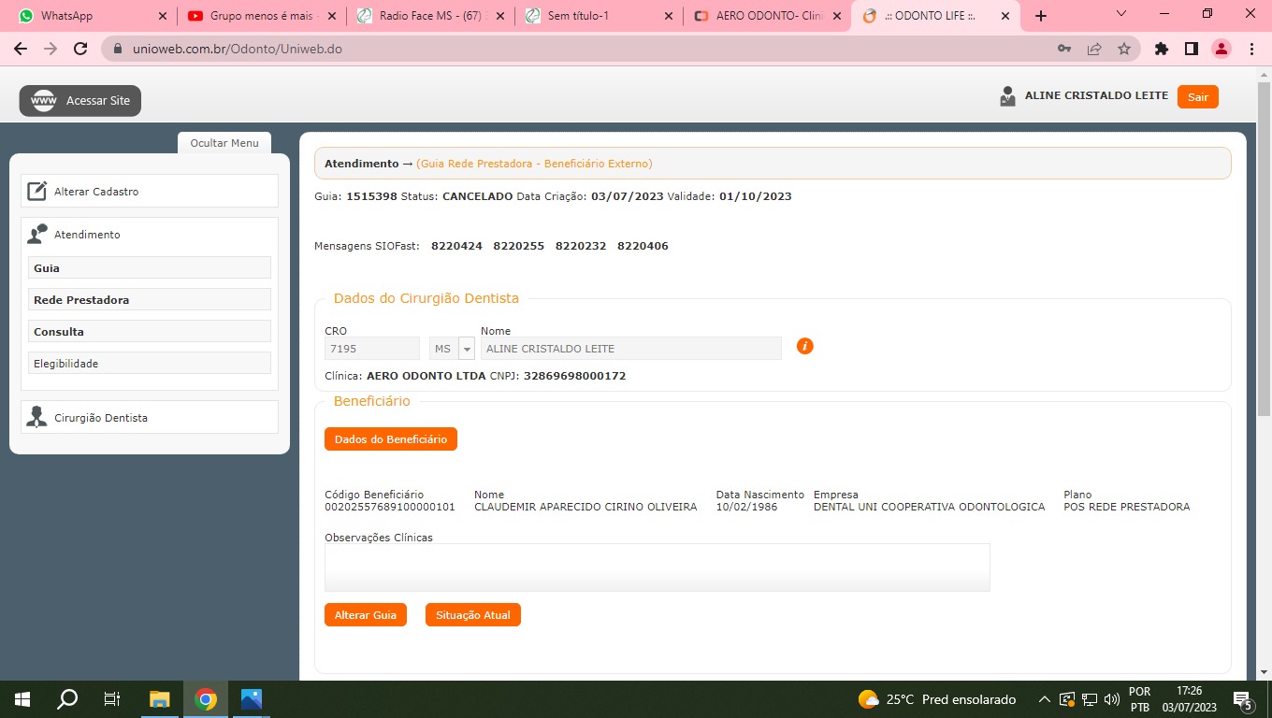
Task: Click the page vertical scrollbar
Action: [x=1265, y=280]
